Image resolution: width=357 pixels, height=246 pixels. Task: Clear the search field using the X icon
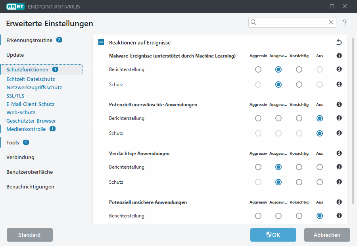pyautogui.click(x=331, y=22)
